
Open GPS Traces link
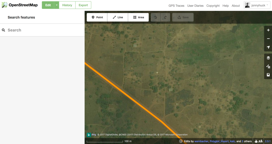click(176, 5)
